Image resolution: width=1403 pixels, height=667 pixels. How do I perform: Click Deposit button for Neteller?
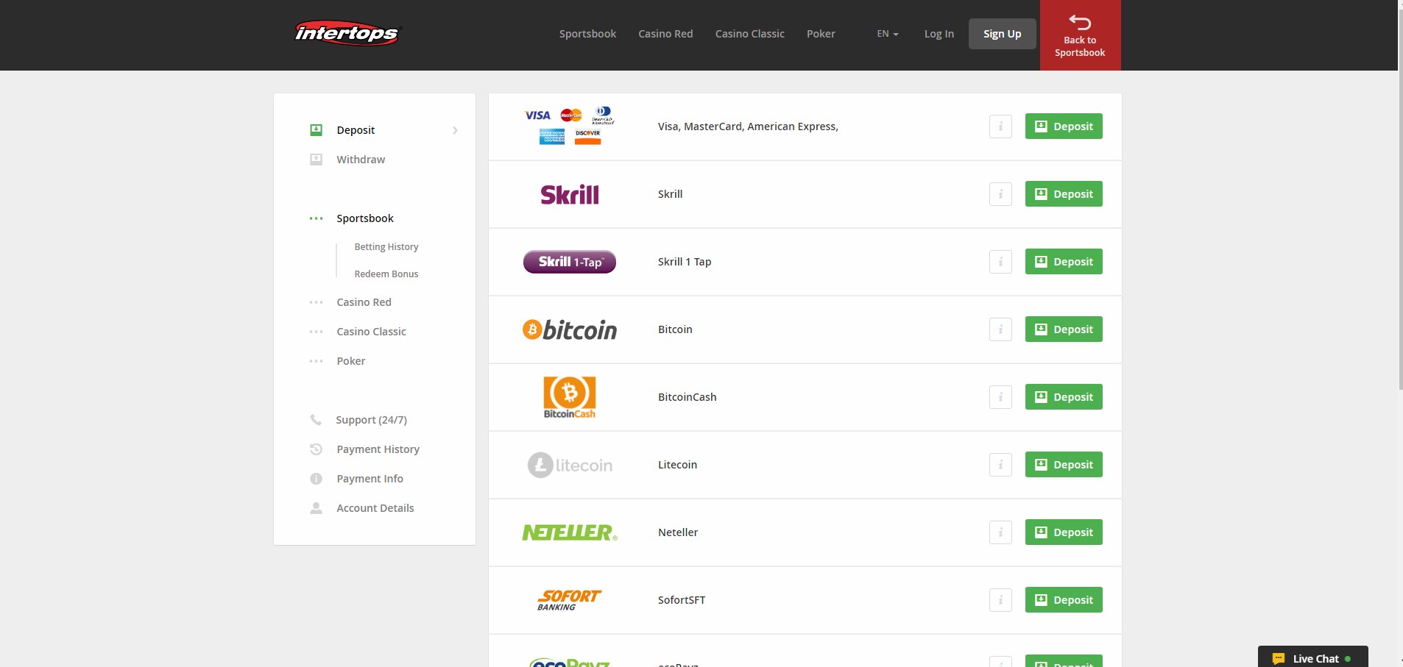coord(1064,532)
